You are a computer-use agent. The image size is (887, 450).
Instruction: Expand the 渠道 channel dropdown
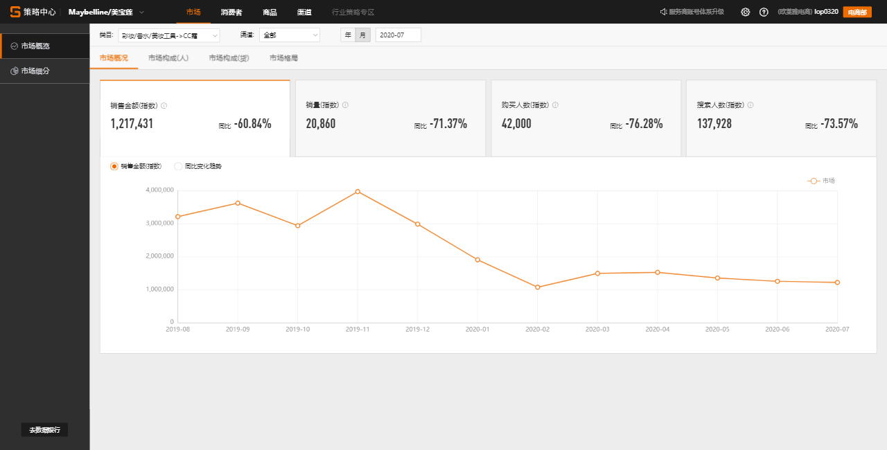point(289,35)
